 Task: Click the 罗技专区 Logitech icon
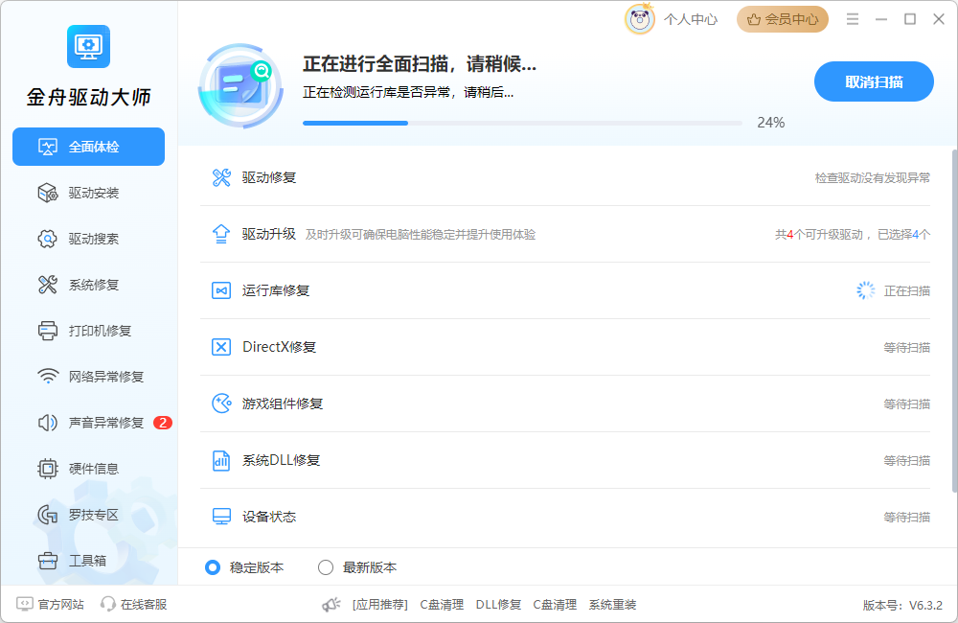point(48,515)
